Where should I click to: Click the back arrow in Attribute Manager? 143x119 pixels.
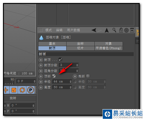tap(94, 30)
